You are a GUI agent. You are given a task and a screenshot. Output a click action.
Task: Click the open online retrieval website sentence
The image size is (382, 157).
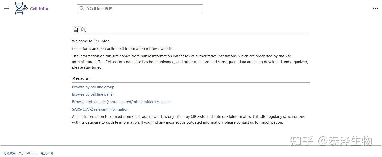pyautogui.click(x=123, y=49)
